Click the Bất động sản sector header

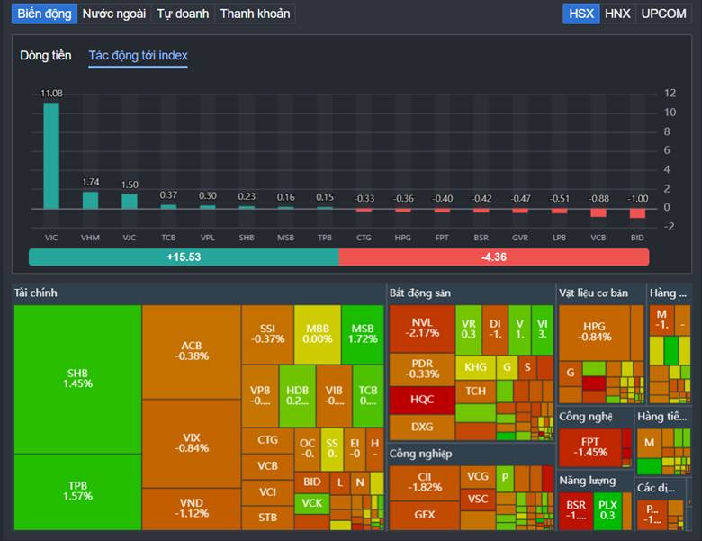pos(420,293)
